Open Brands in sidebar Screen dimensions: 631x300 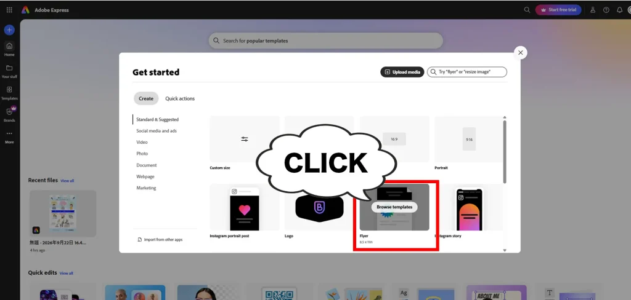click(x=9, y=114)
